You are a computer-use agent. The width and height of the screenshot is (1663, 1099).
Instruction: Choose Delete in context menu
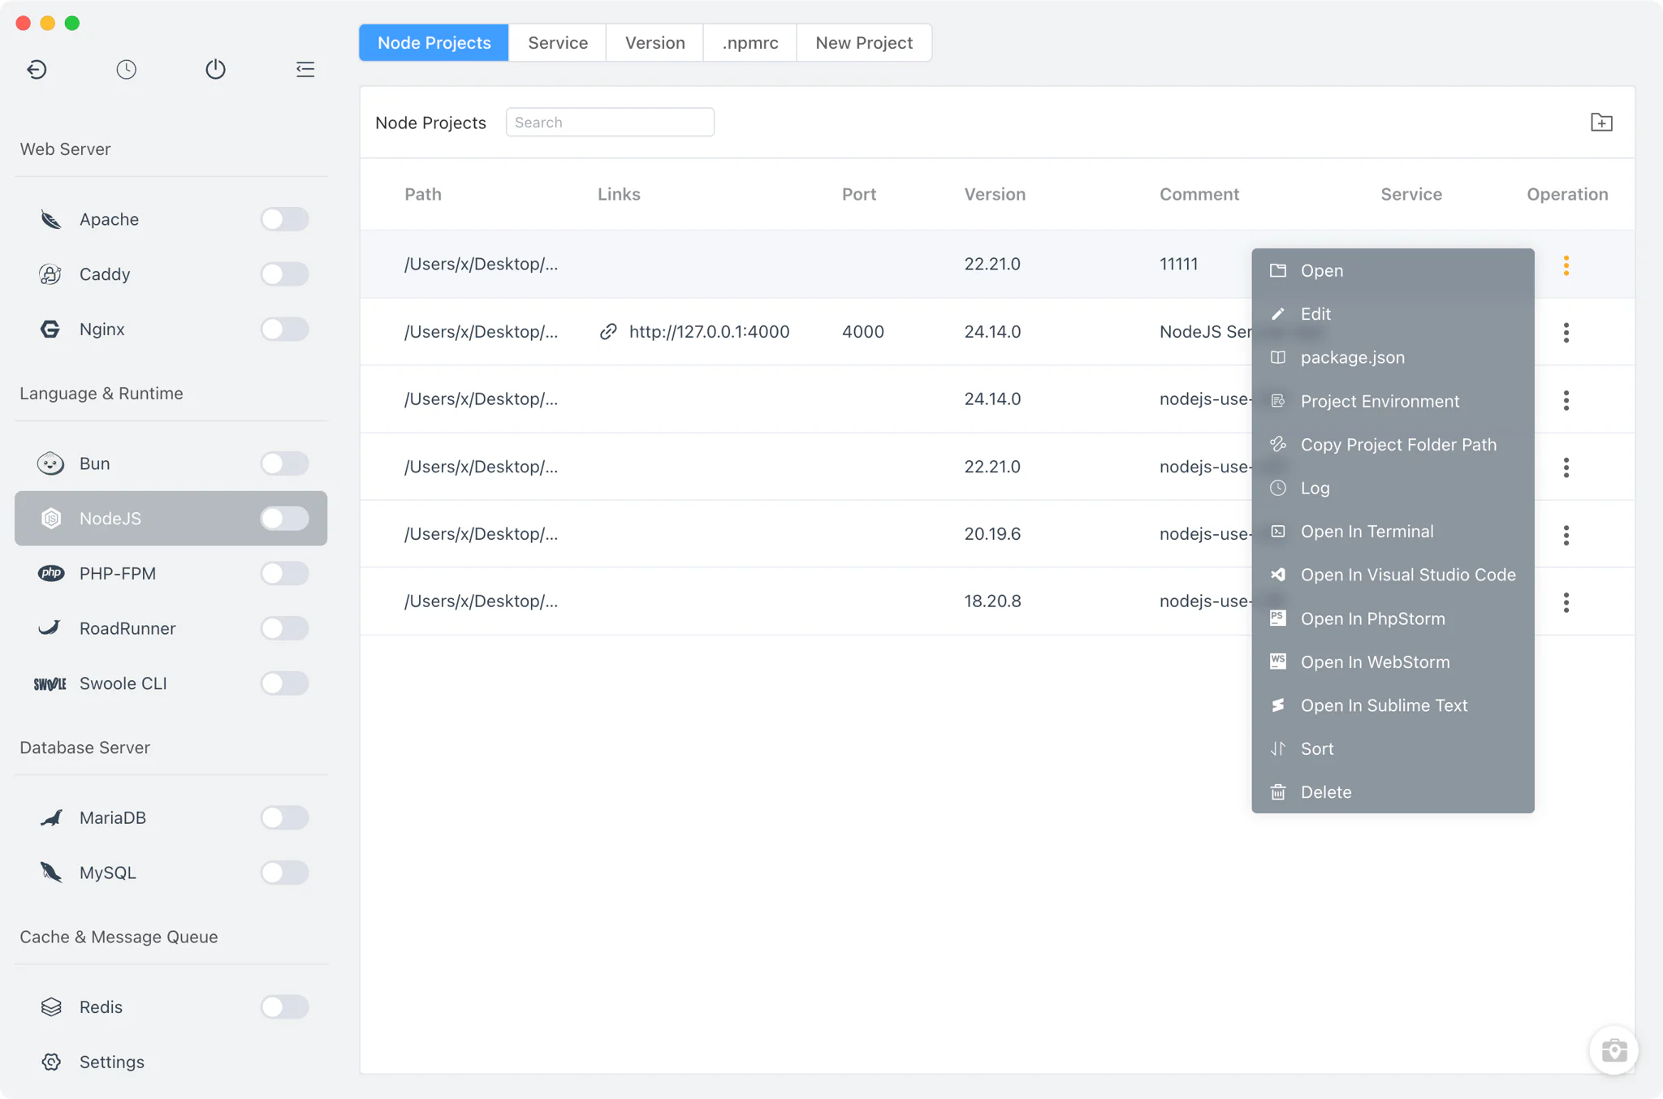coord(1393,792)
